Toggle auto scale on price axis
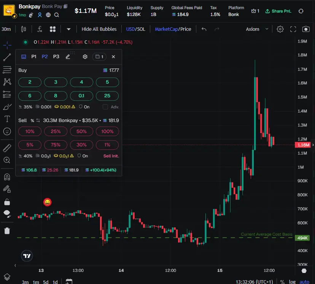 pyautogui.click(x=304, y=282)
